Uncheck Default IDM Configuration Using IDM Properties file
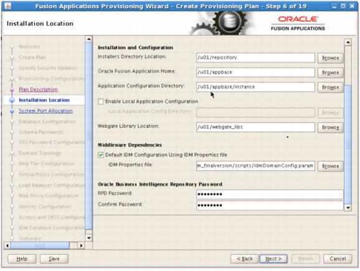Viewport: 360px width, 271px height. point(100,155)
